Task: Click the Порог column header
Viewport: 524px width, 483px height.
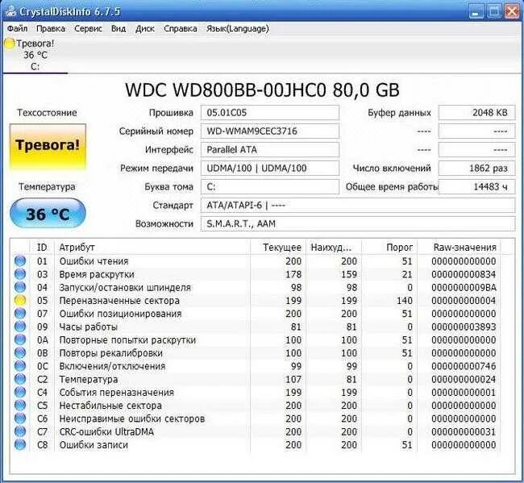Action: [x=389, y=248]
